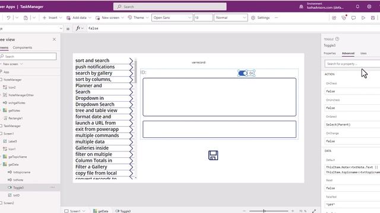Open the comments icon
The height and width of the screenshot is (213, 380).
(354, 18)
